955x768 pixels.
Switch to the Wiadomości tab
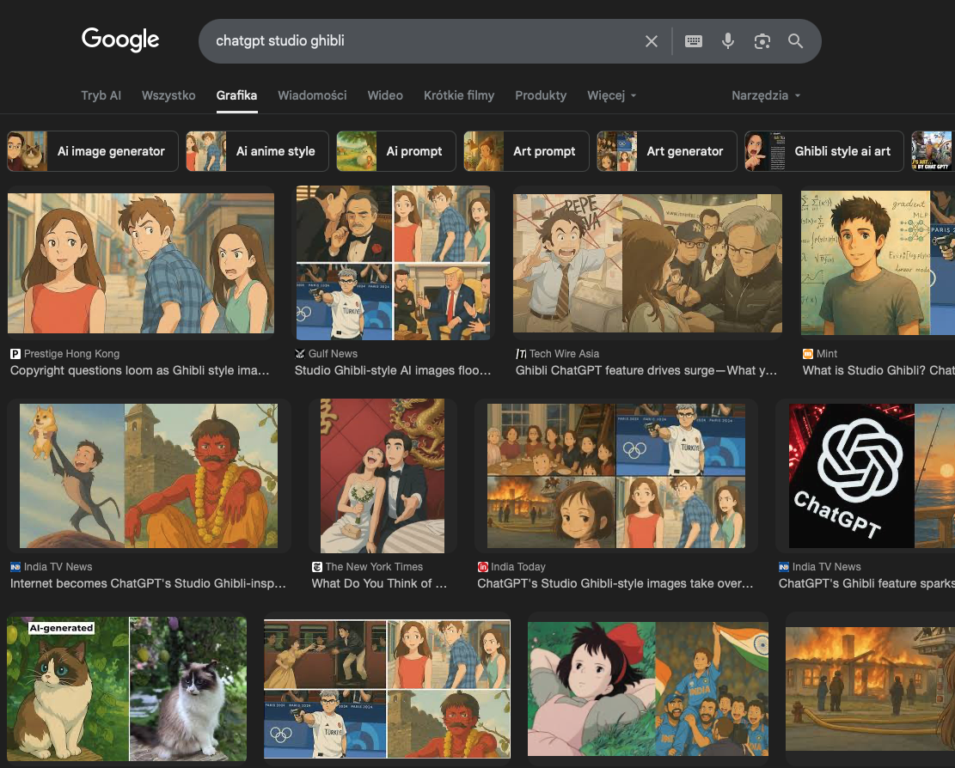(x=312, y=95)
